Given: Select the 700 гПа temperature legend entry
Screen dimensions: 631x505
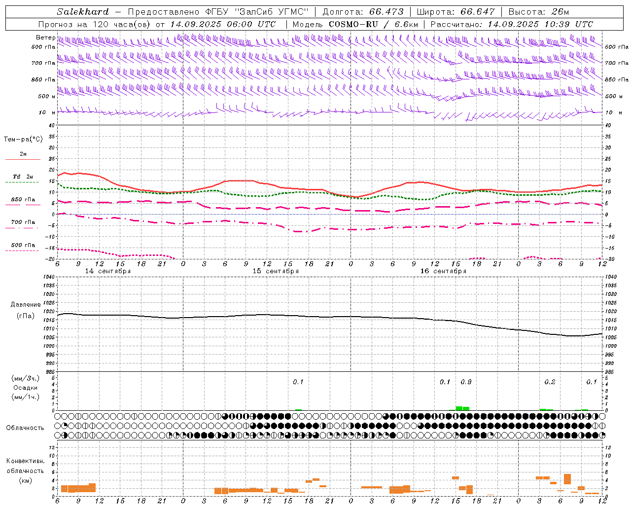Looking at the screenshot, I should (x=23, y=222).
